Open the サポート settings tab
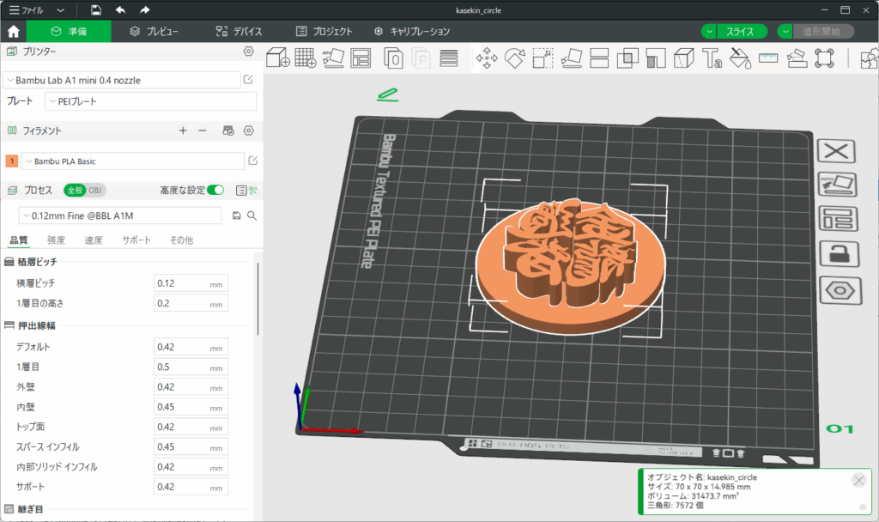 coord(136,240)
